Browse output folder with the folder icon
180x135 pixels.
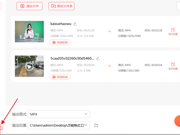(x=96, y=125)
